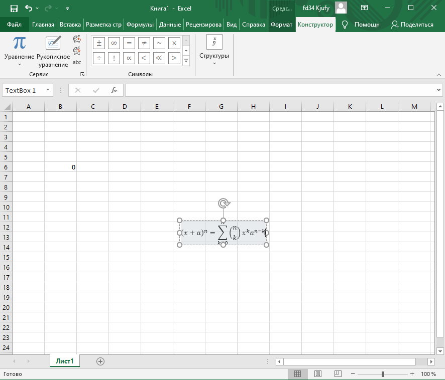Insert the division sign symbol
The image size is (445, 380).
99,58
